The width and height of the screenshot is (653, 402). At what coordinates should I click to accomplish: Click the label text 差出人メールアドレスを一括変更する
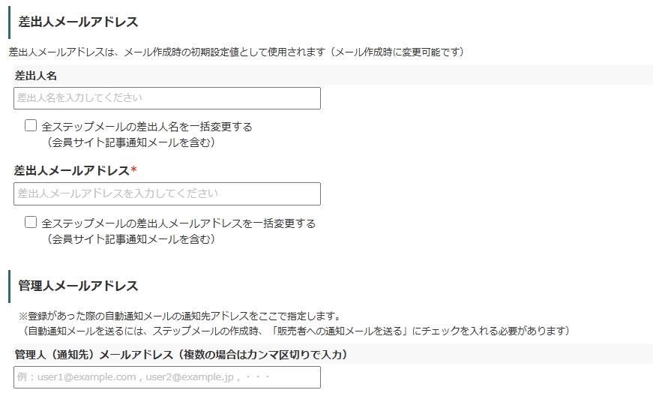point(178,223)
